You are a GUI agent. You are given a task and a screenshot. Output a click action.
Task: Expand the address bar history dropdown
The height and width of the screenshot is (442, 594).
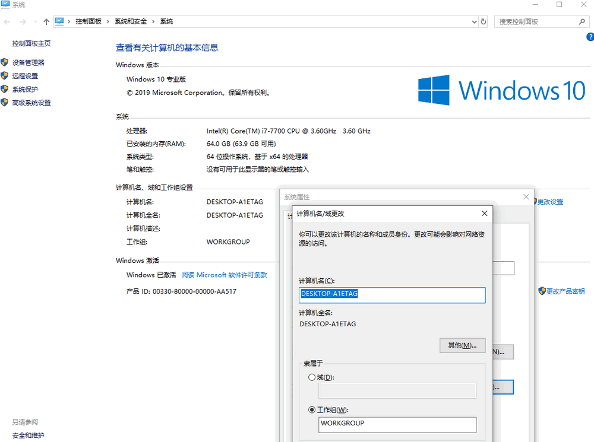pos(474,21)
